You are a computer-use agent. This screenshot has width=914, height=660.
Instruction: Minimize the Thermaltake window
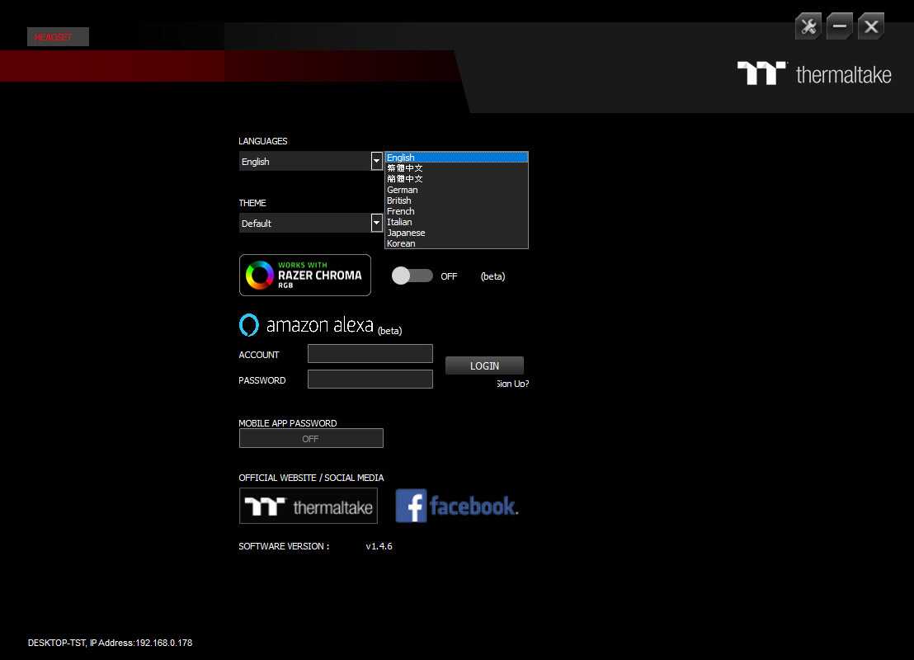(x=839, y=26)
